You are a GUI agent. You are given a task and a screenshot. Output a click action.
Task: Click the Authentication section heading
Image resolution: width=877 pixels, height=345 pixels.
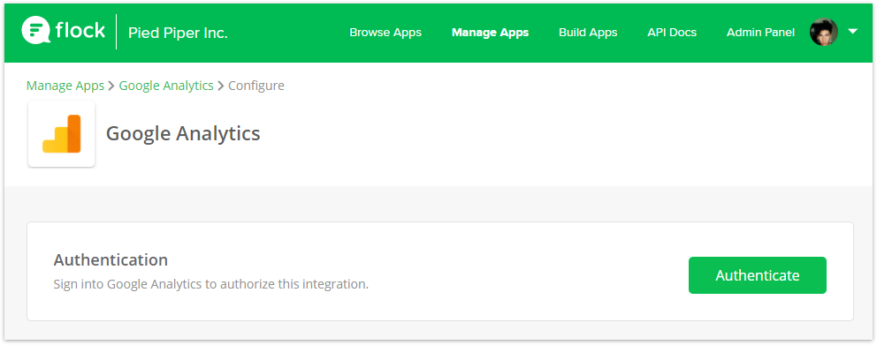click(111, 259)
